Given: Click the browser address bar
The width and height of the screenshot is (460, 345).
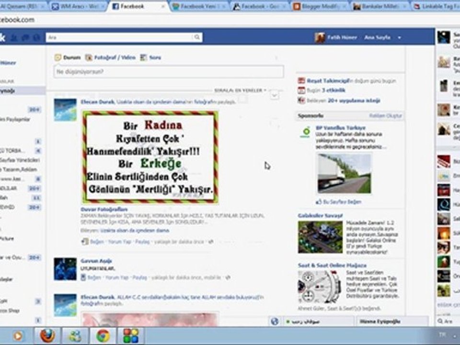Looking at the screenshot, I should [x=230, y=20].
